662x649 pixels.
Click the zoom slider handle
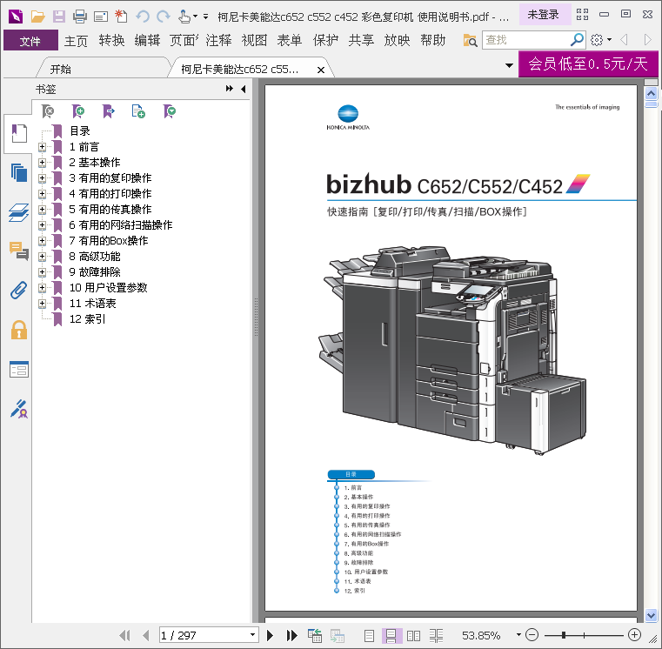pyautogui.click(x=564, y=634)
